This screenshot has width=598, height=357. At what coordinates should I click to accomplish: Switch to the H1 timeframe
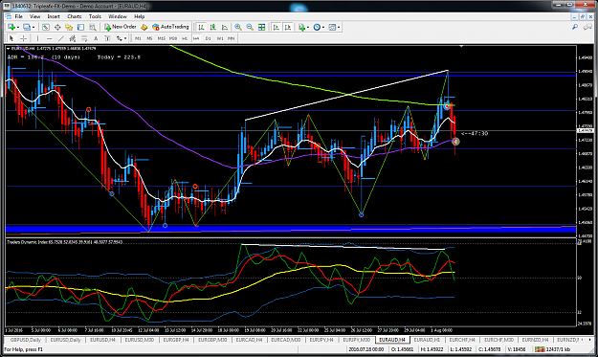point(185,38)
